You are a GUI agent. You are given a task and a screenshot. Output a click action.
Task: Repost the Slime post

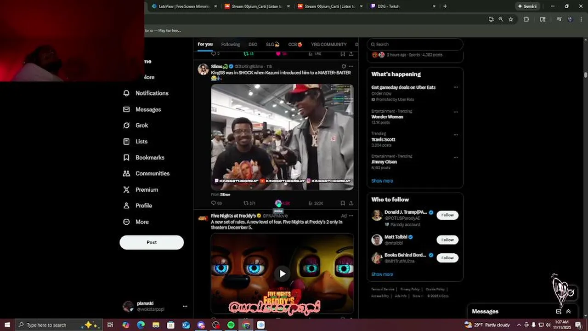(249, 203)
